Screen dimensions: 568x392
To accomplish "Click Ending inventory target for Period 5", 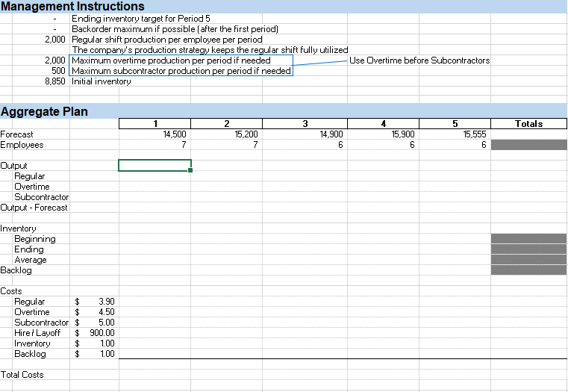I will (x=140, y=19).
